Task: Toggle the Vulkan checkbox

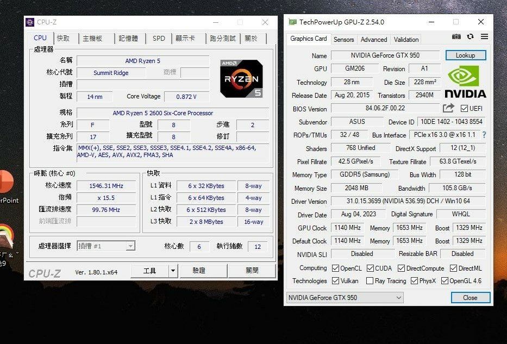Action: [x=336, y=280]
